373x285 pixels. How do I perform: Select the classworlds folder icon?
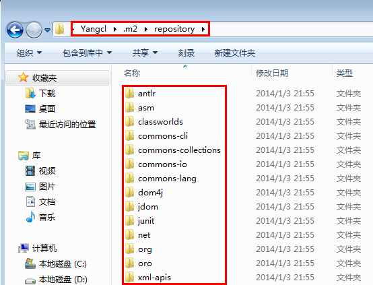(130, 121)
